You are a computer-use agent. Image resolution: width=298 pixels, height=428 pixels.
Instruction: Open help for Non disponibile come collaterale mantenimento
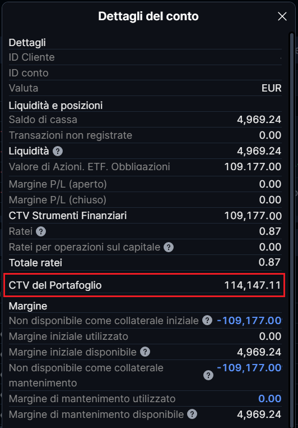(x=208, y=375)
